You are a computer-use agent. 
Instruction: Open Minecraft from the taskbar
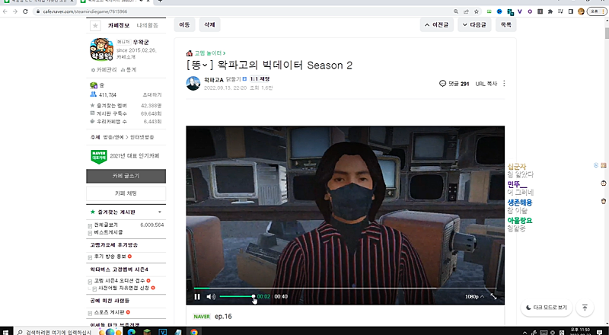[x=147, y=332]
